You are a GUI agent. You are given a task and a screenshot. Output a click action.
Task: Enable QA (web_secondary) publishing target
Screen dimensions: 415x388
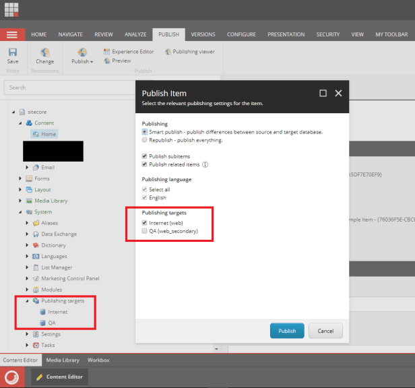[x=145, y=231]
